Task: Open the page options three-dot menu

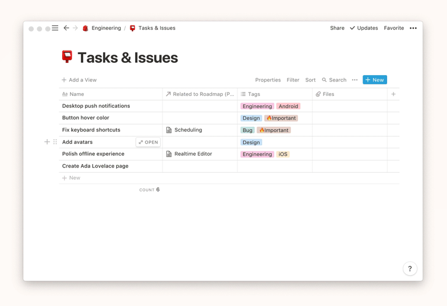Action: (413, 28)
